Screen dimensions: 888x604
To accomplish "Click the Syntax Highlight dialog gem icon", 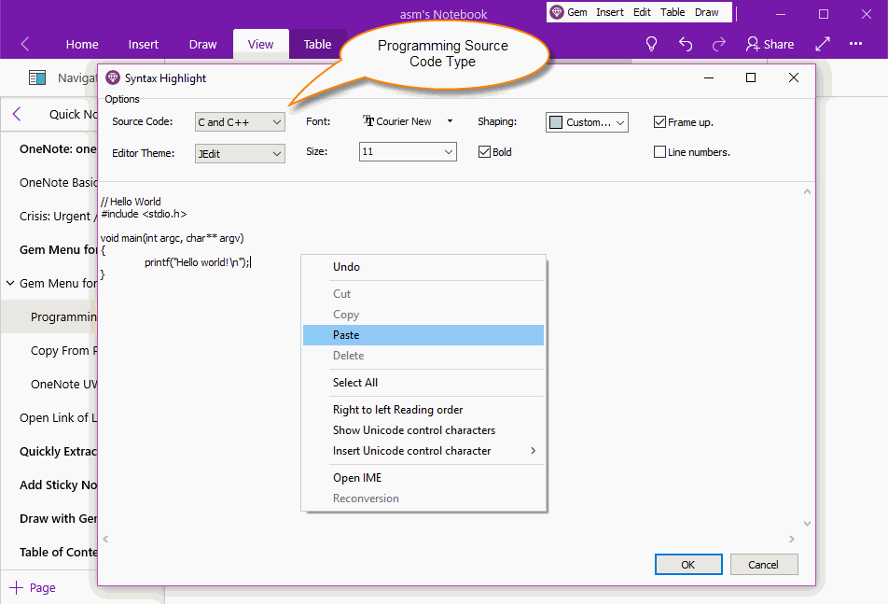I will click(113, 77).
